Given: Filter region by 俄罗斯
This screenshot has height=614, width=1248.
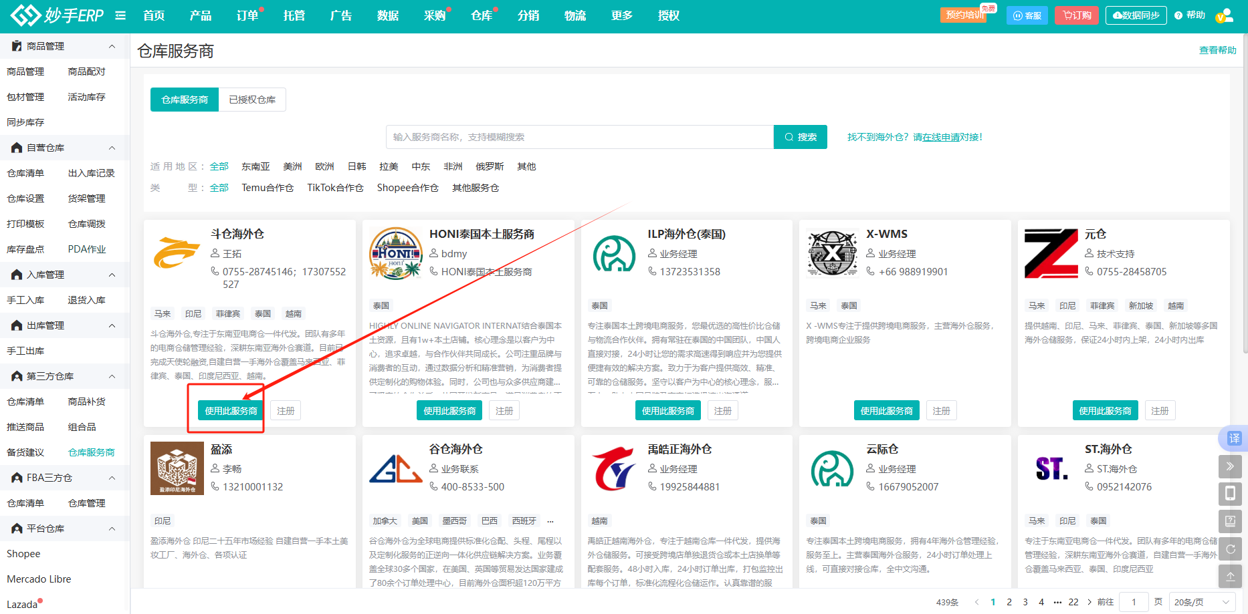Looking at the screenshot, I should pyautogui.click(x=490, y=166).
